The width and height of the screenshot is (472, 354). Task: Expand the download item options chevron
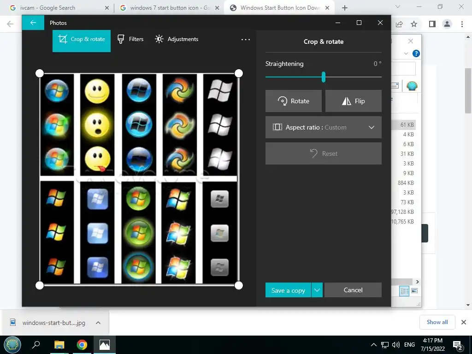[x=98, y=323]
